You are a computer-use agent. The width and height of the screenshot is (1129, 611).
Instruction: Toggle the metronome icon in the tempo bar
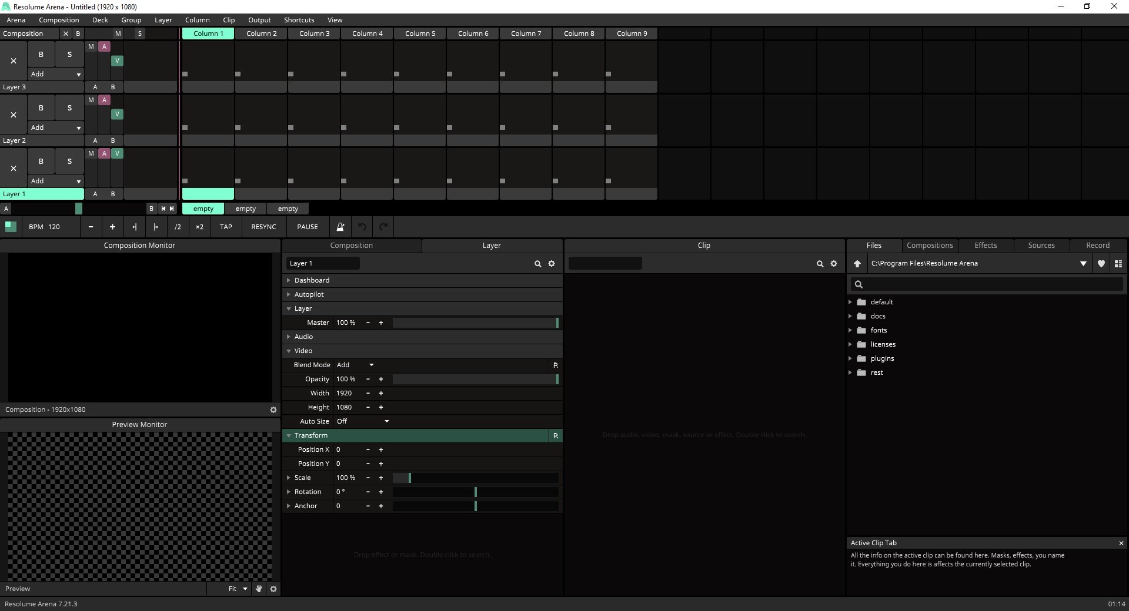coord(340,227)
